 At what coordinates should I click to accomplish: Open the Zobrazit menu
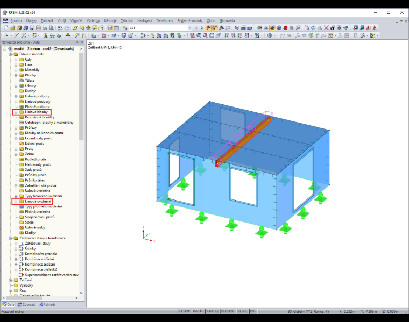47,20
